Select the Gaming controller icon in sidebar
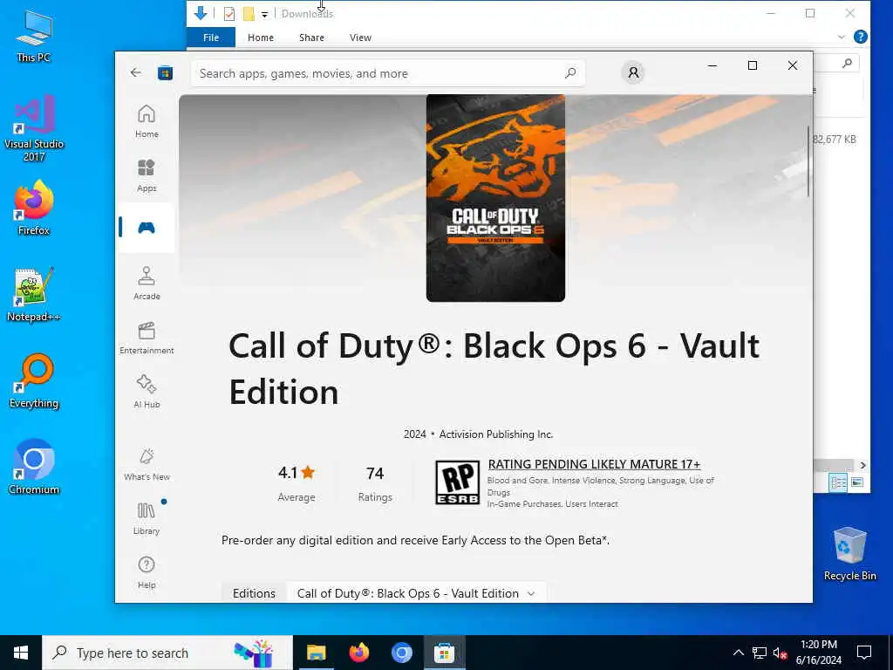Image resolution: width=893 pixels, height=670 pixels. click(147, 228)
